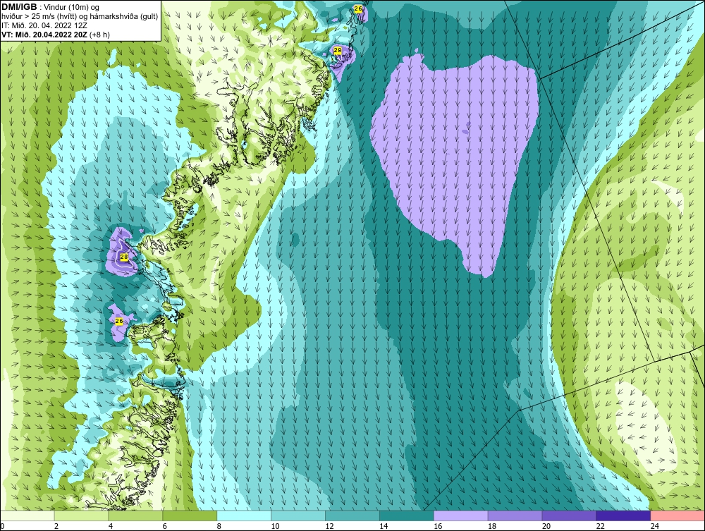This screenshot has width=705, height=531.
Task: Click the yellow 26 label at the map's top edge
Action: (x=358, y=8)
